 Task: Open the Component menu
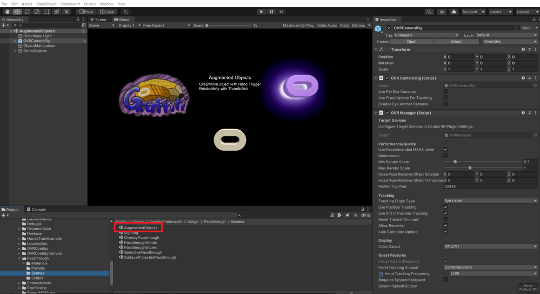tap(70, 4)
